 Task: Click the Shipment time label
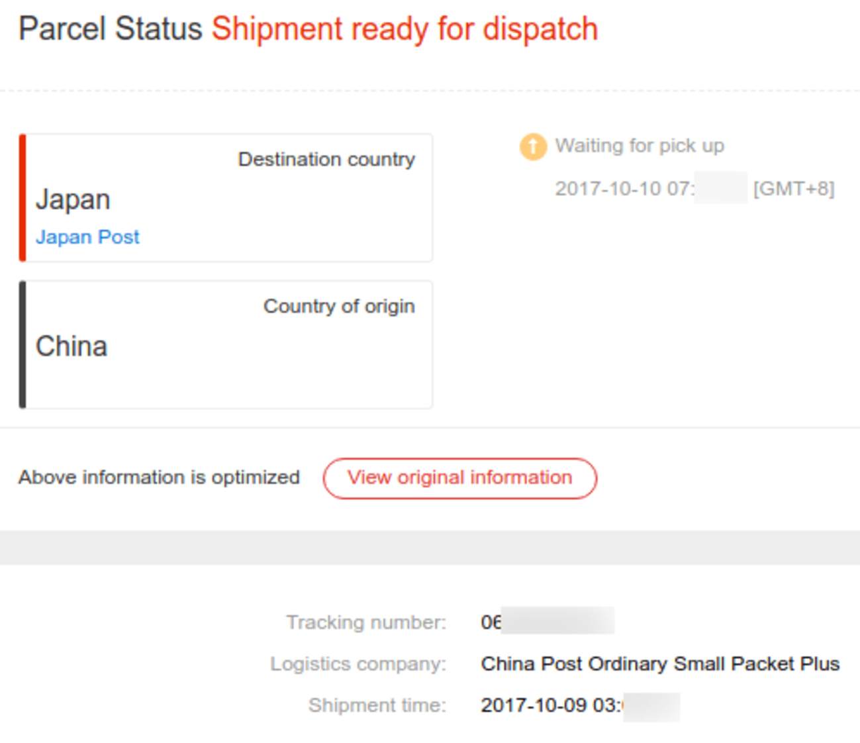377,706
